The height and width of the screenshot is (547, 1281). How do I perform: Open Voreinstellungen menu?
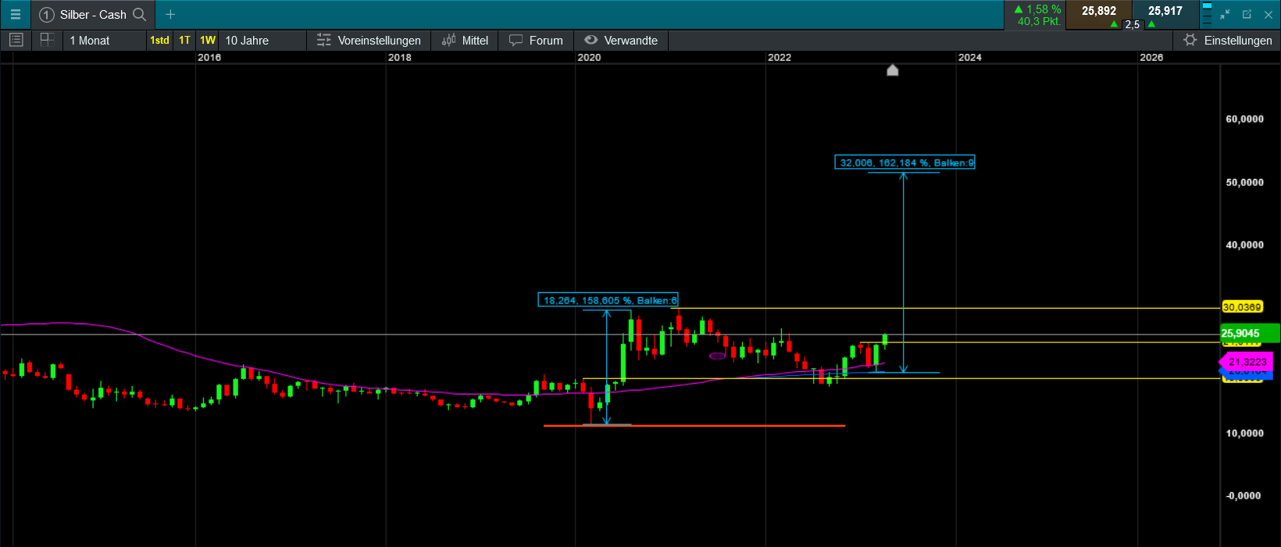(x=369, y=41)
